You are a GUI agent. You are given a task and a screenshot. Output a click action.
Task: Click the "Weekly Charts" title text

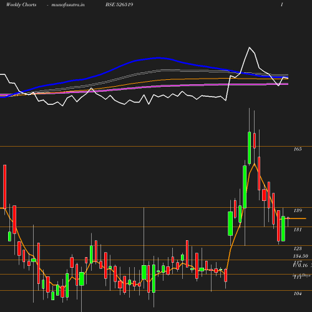tap(21, 4)
